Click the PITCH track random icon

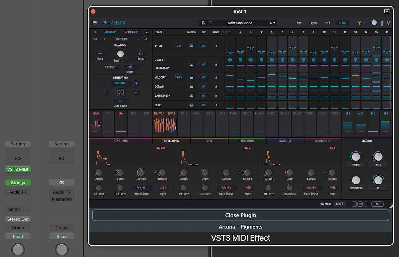click(x=192, y=46)
